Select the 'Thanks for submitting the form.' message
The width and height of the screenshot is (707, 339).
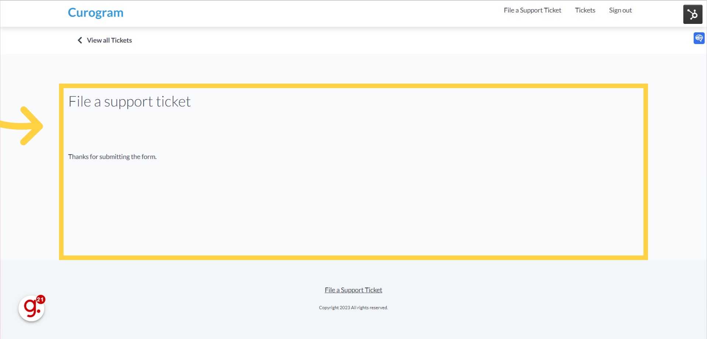112,157
